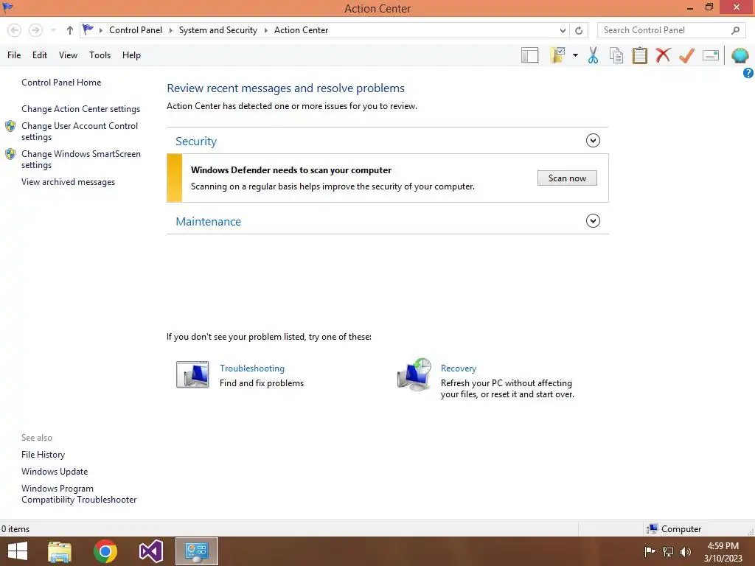Click shield icon beside User Account Control
The height and width of the screenshot is (566, 755).
[x=10, y=126]
